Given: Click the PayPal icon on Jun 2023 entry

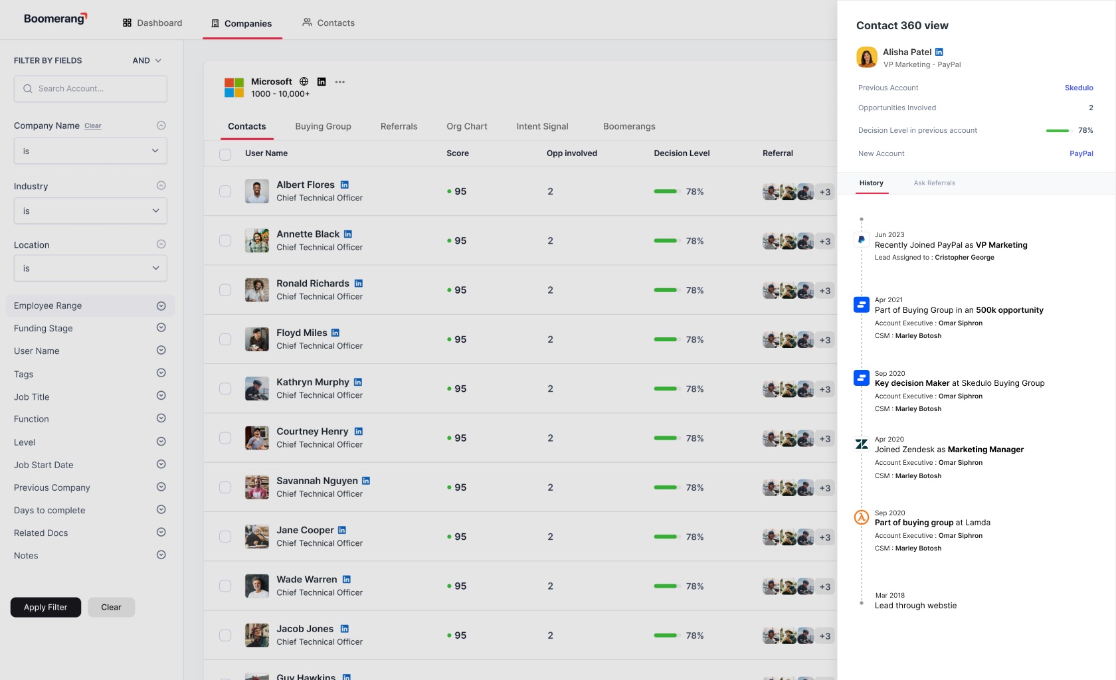Looking at the screenshot, I should point(862,239).
